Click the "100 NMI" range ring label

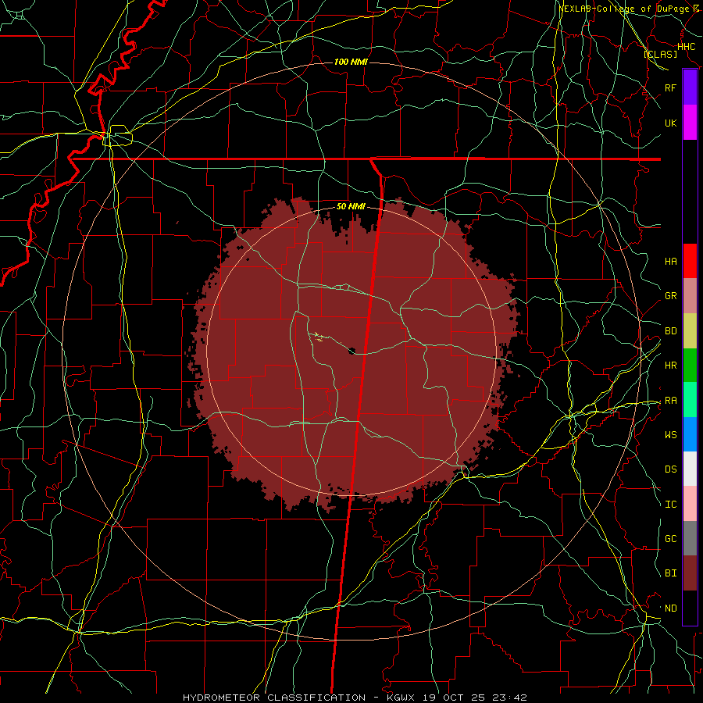pos(351,62)
